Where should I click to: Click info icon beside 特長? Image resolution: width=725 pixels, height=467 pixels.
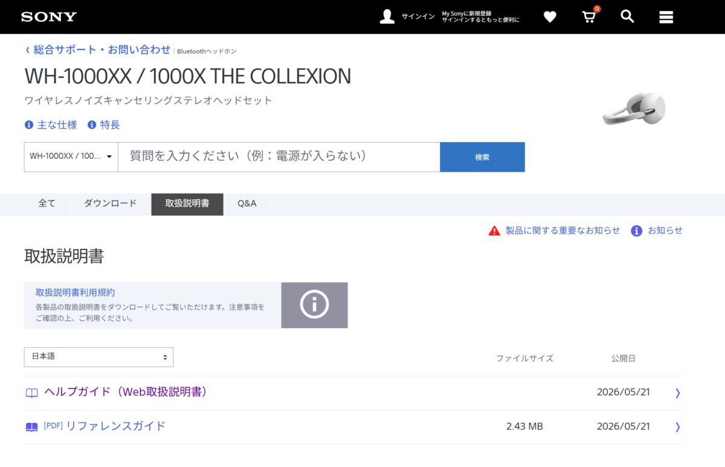tap(92, 125)
